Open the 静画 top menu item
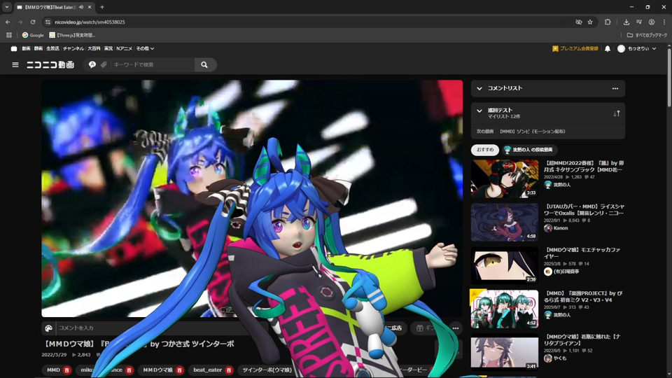Image resolution: width=672 pixels, height=378 pixels. [x=38, y=48]
